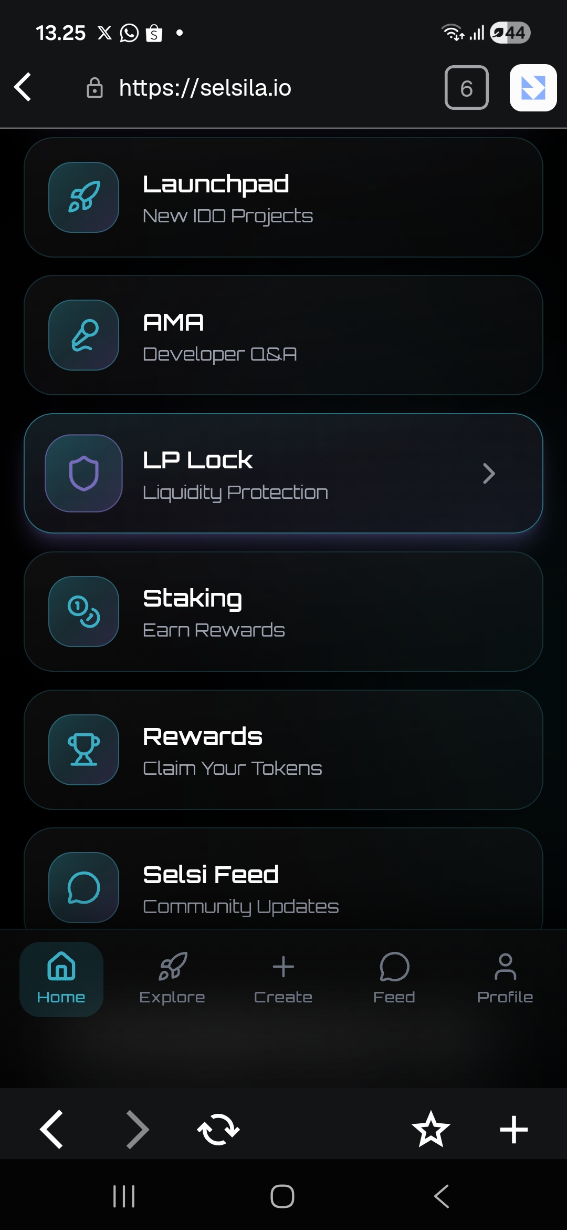Select the Home tab
Image resolution: width=567 pixels, height=1230 pixels.
(x=61, y=978)
